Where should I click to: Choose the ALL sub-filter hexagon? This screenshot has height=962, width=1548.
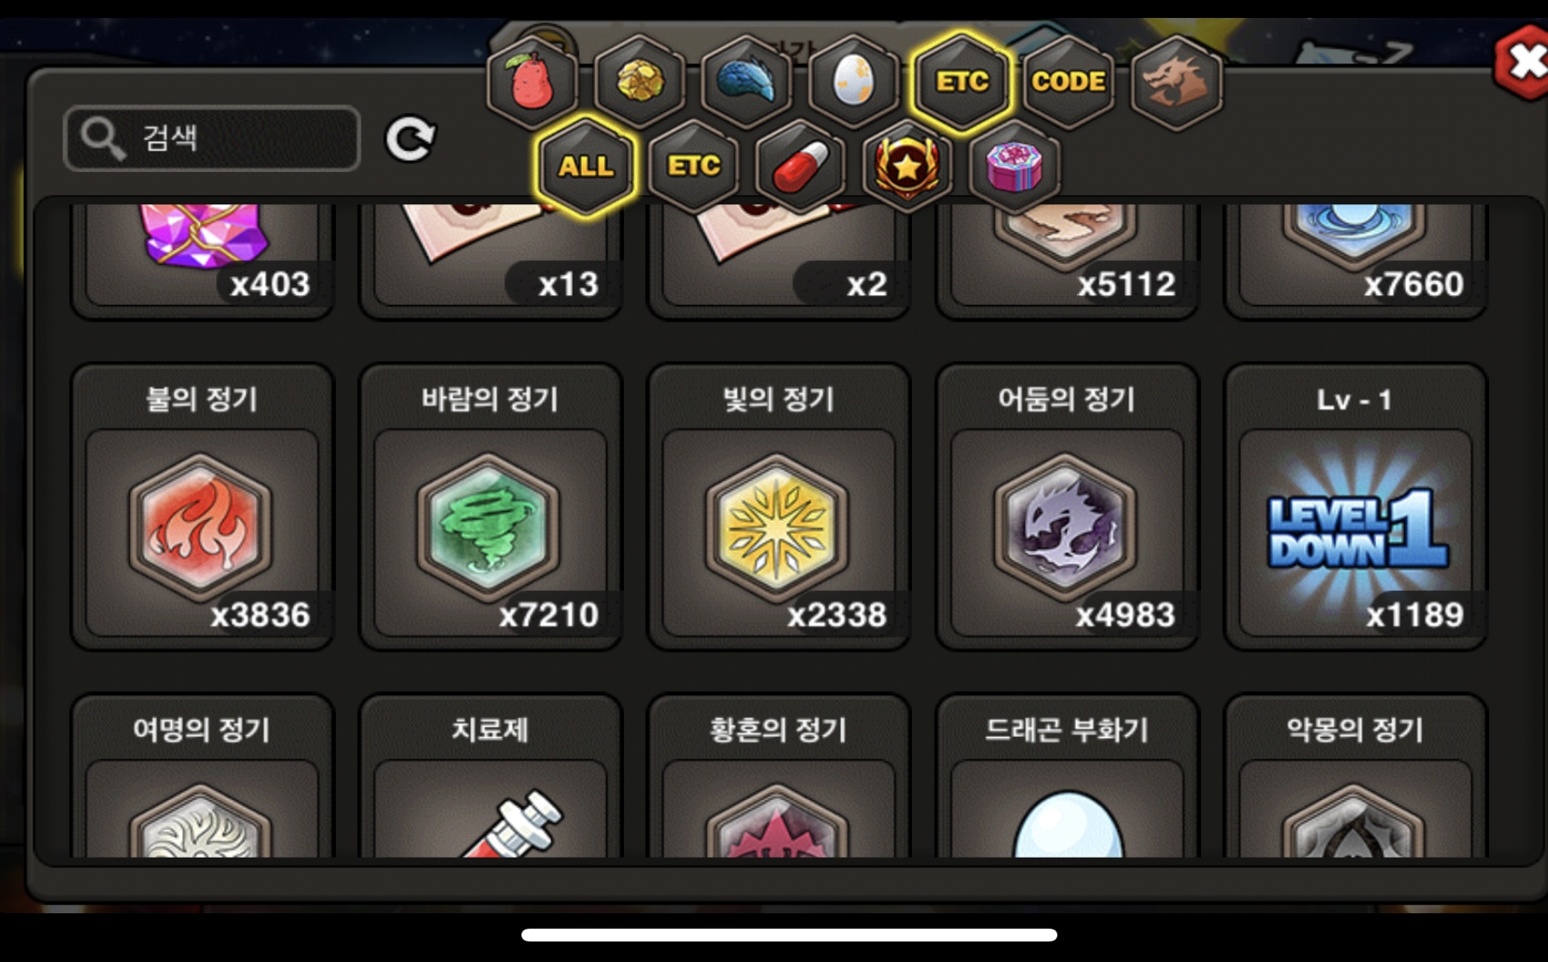click(586, 166)
